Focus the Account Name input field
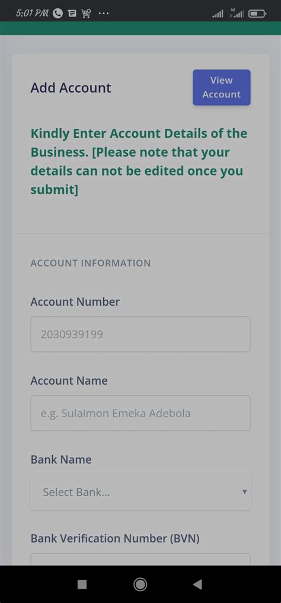The image size is (281, 603). (x=140, y=414)
